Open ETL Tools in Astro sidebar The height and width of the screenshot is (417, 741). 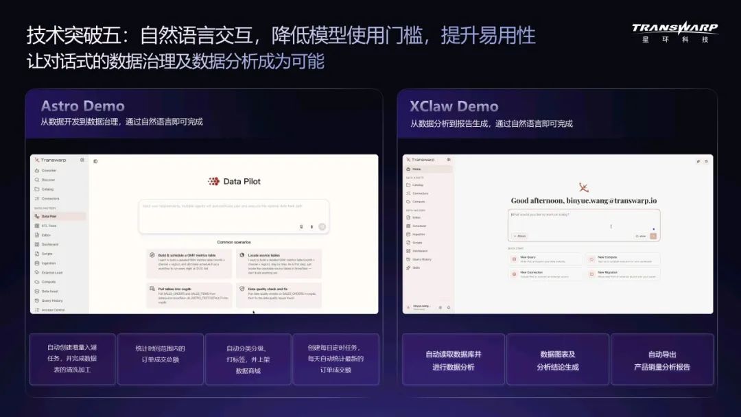point(46,226)
